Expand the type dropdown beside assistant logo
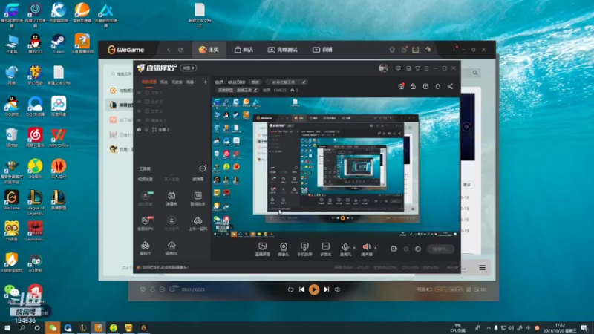Image resolution: width=594 pixels, height=334 pixels. coord(189,68)
